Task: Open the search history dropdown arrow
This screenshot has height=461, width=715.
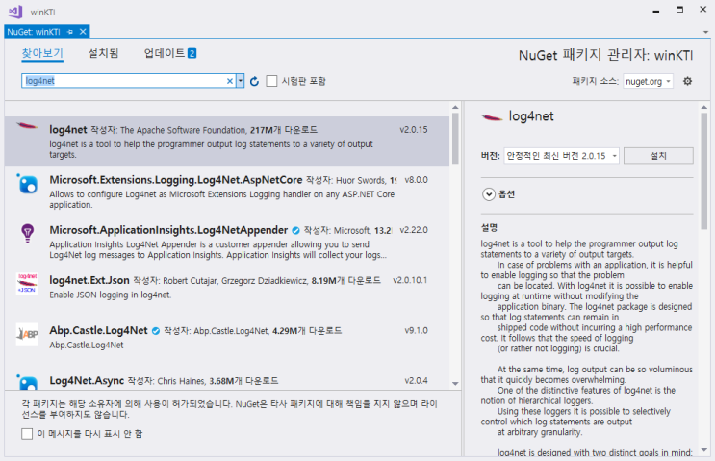Action: pyautogui.click(x=240, y=81)
